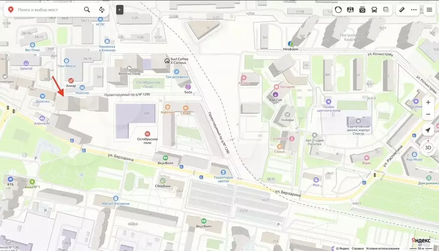Click the Алонта АГ marker
The height and width of the screenshot is (251, 439).
[x=42, y=118]
